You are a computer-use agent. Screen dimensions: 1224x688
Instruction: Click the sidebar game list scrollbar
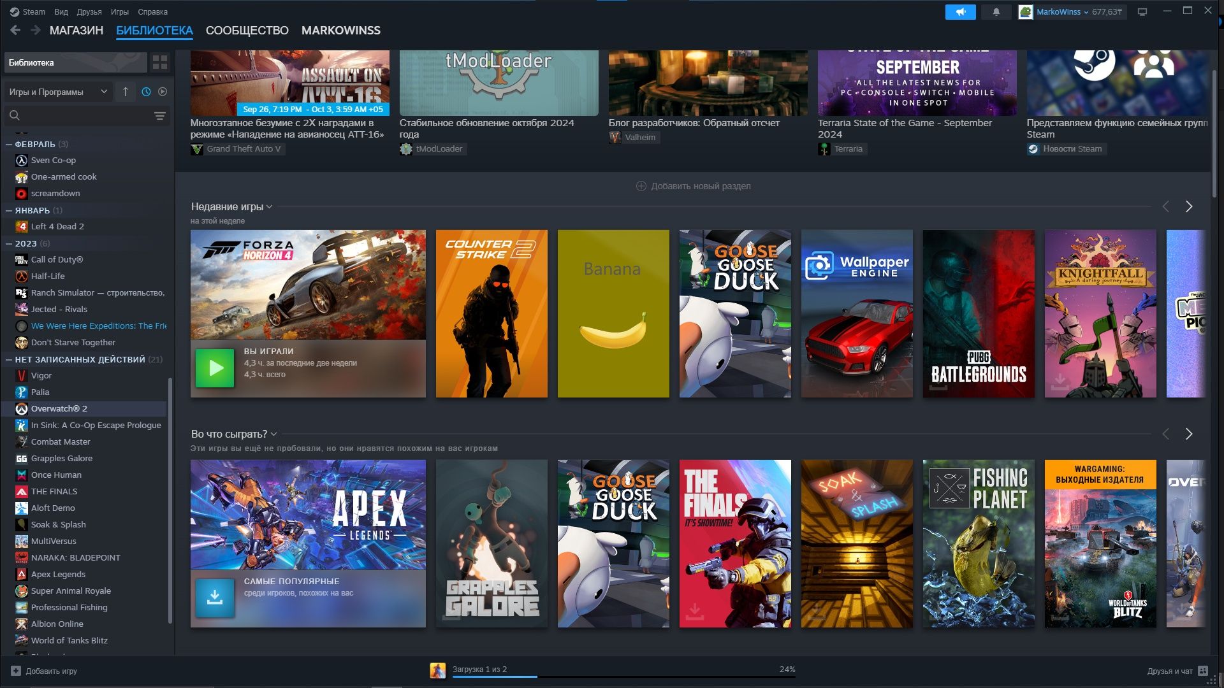click(170, 501)
